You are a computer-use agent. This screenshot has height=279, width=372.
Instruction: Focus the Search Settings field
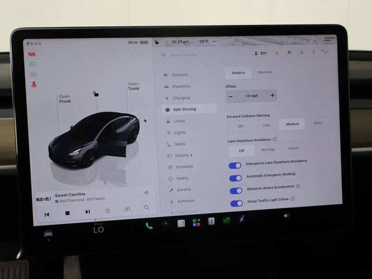pos(184,55)
